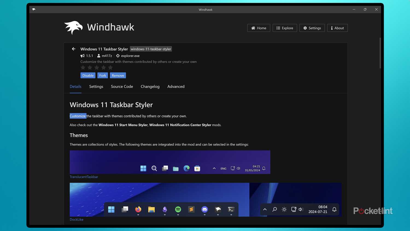This screenshot has height=231, width=410.
Task: Expand the hidden icons chevron in DockLike preview
Action: point(265,209)
